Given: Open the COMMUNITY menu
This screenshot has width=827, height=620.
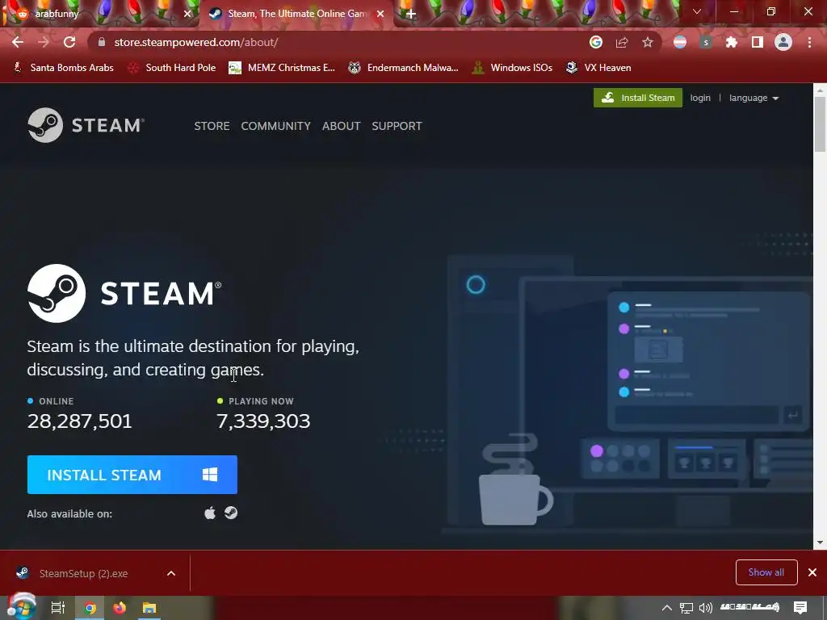Looking at the screenshot, I should tap(276, 126).
